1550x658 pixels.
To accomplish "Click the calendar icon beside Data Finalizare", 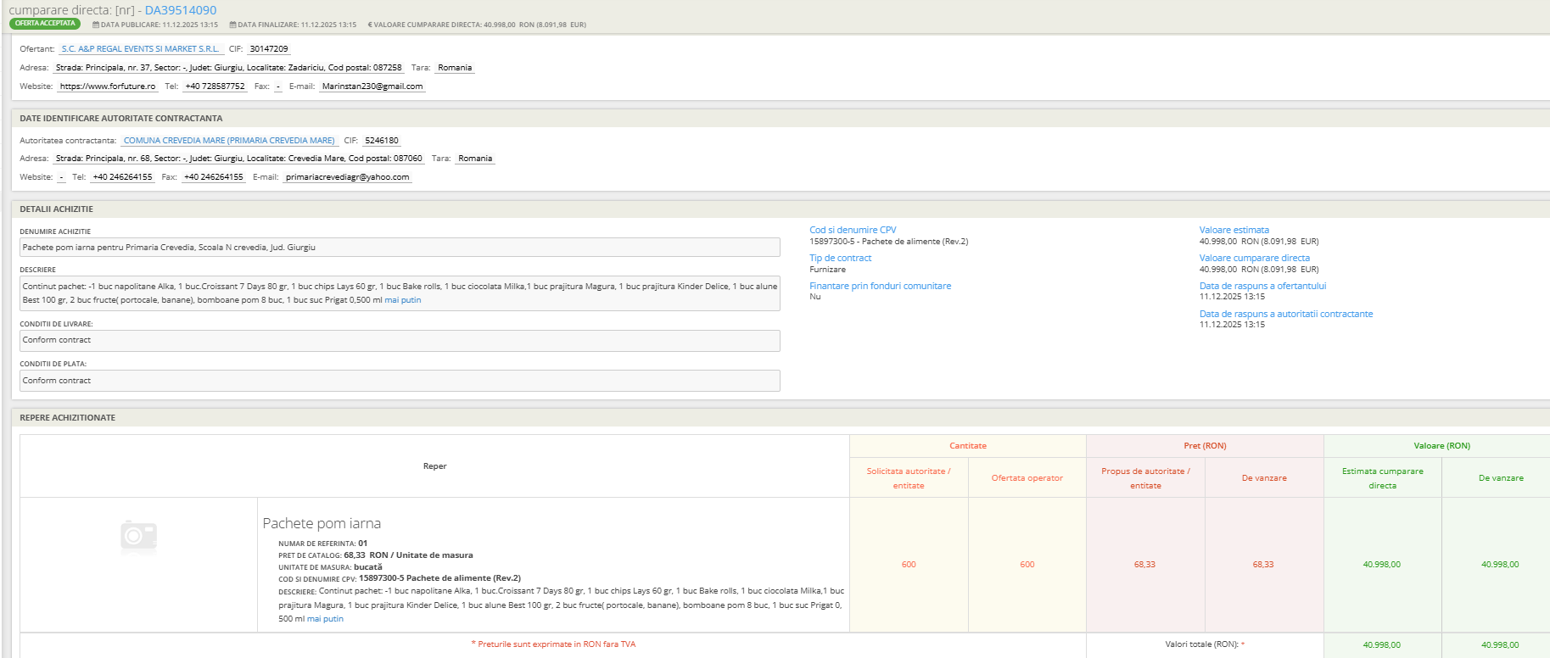I will tap(232, 25).
